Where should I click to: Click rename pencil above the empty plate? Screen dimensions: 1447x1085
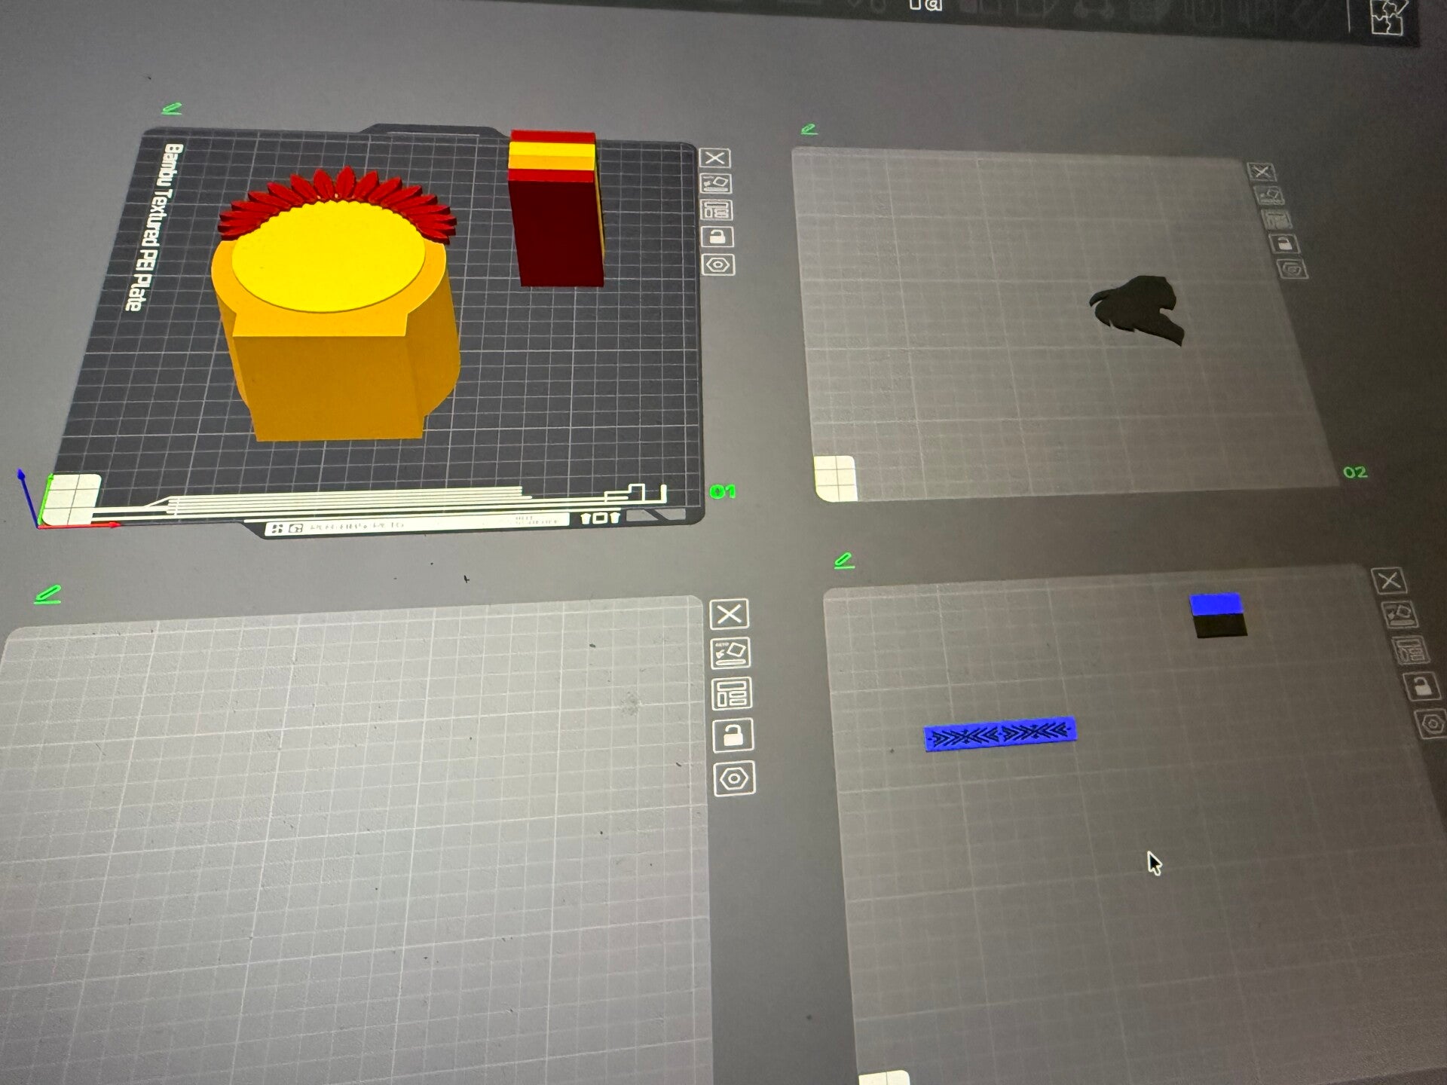(x=47, y=594)
